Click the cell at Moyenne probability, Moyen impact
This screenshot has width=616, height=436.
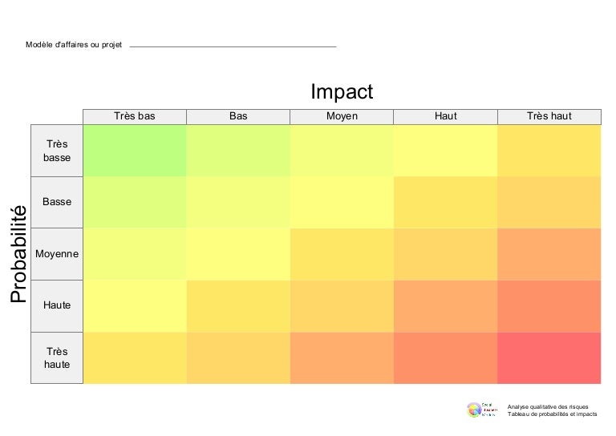pyautogui.click(x=342, y=254)
